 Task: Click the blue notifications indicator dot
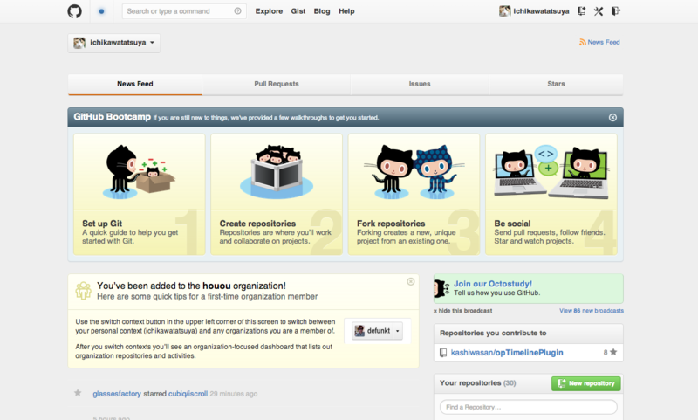click(x=101, y=11)
